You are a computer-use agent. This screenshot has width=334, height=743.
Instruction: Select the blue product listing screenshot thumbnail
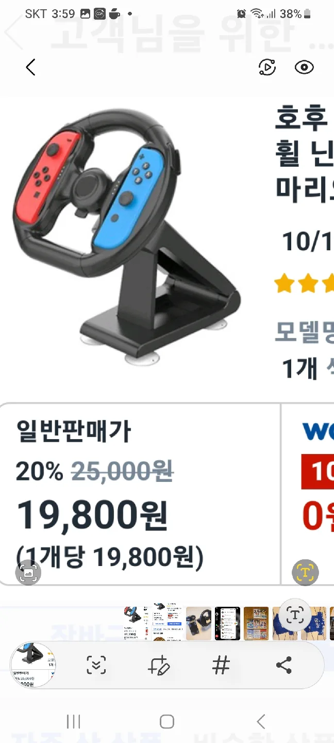point(168,624)
